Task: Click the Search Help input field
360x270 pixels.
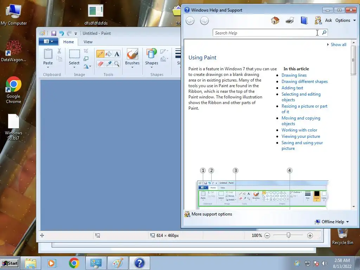Action: click(267, 33)
